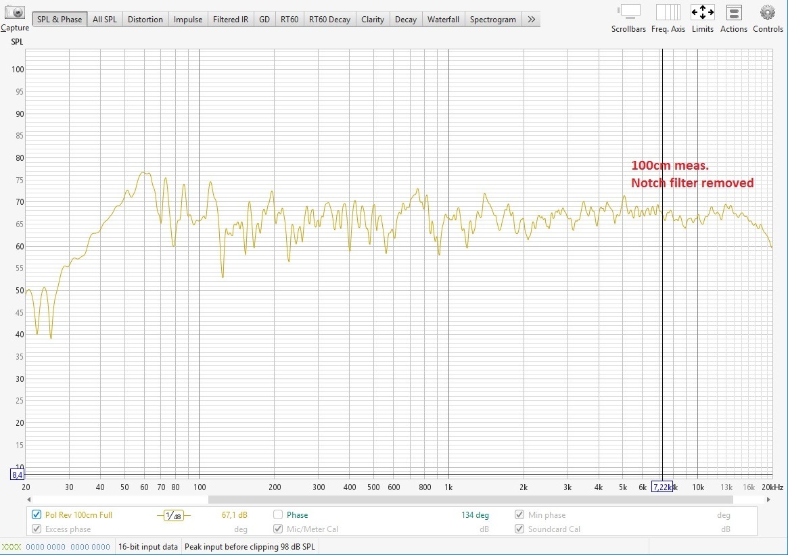This screenshot has height=555, width=788.
Task: Open the GD tab
Action: click(x=264, y=19)
